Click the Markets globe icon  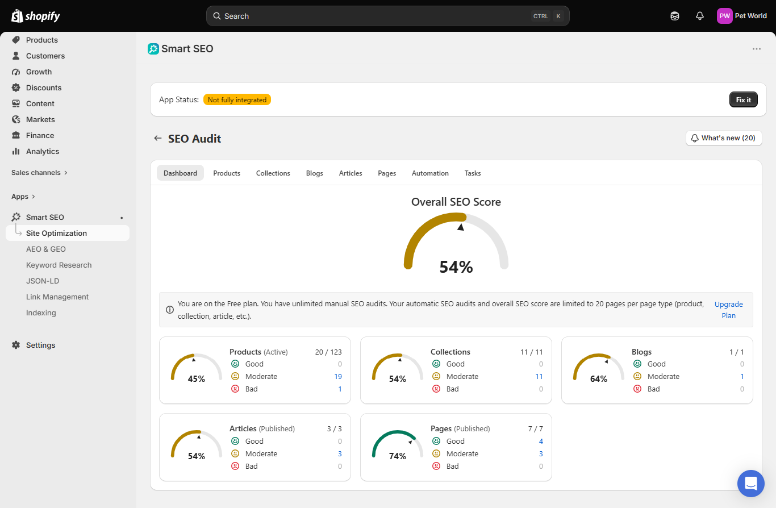(x=16, y=119)
